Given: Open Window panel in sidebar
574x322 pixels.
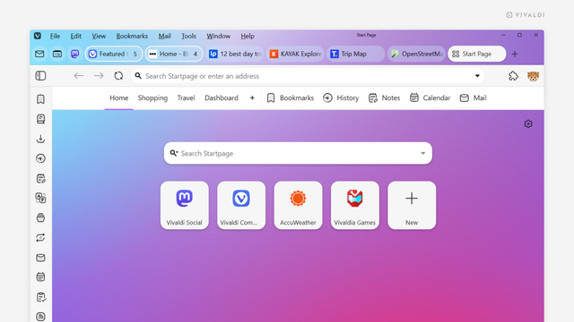Looking at the screenshot, I should [40, 218].
